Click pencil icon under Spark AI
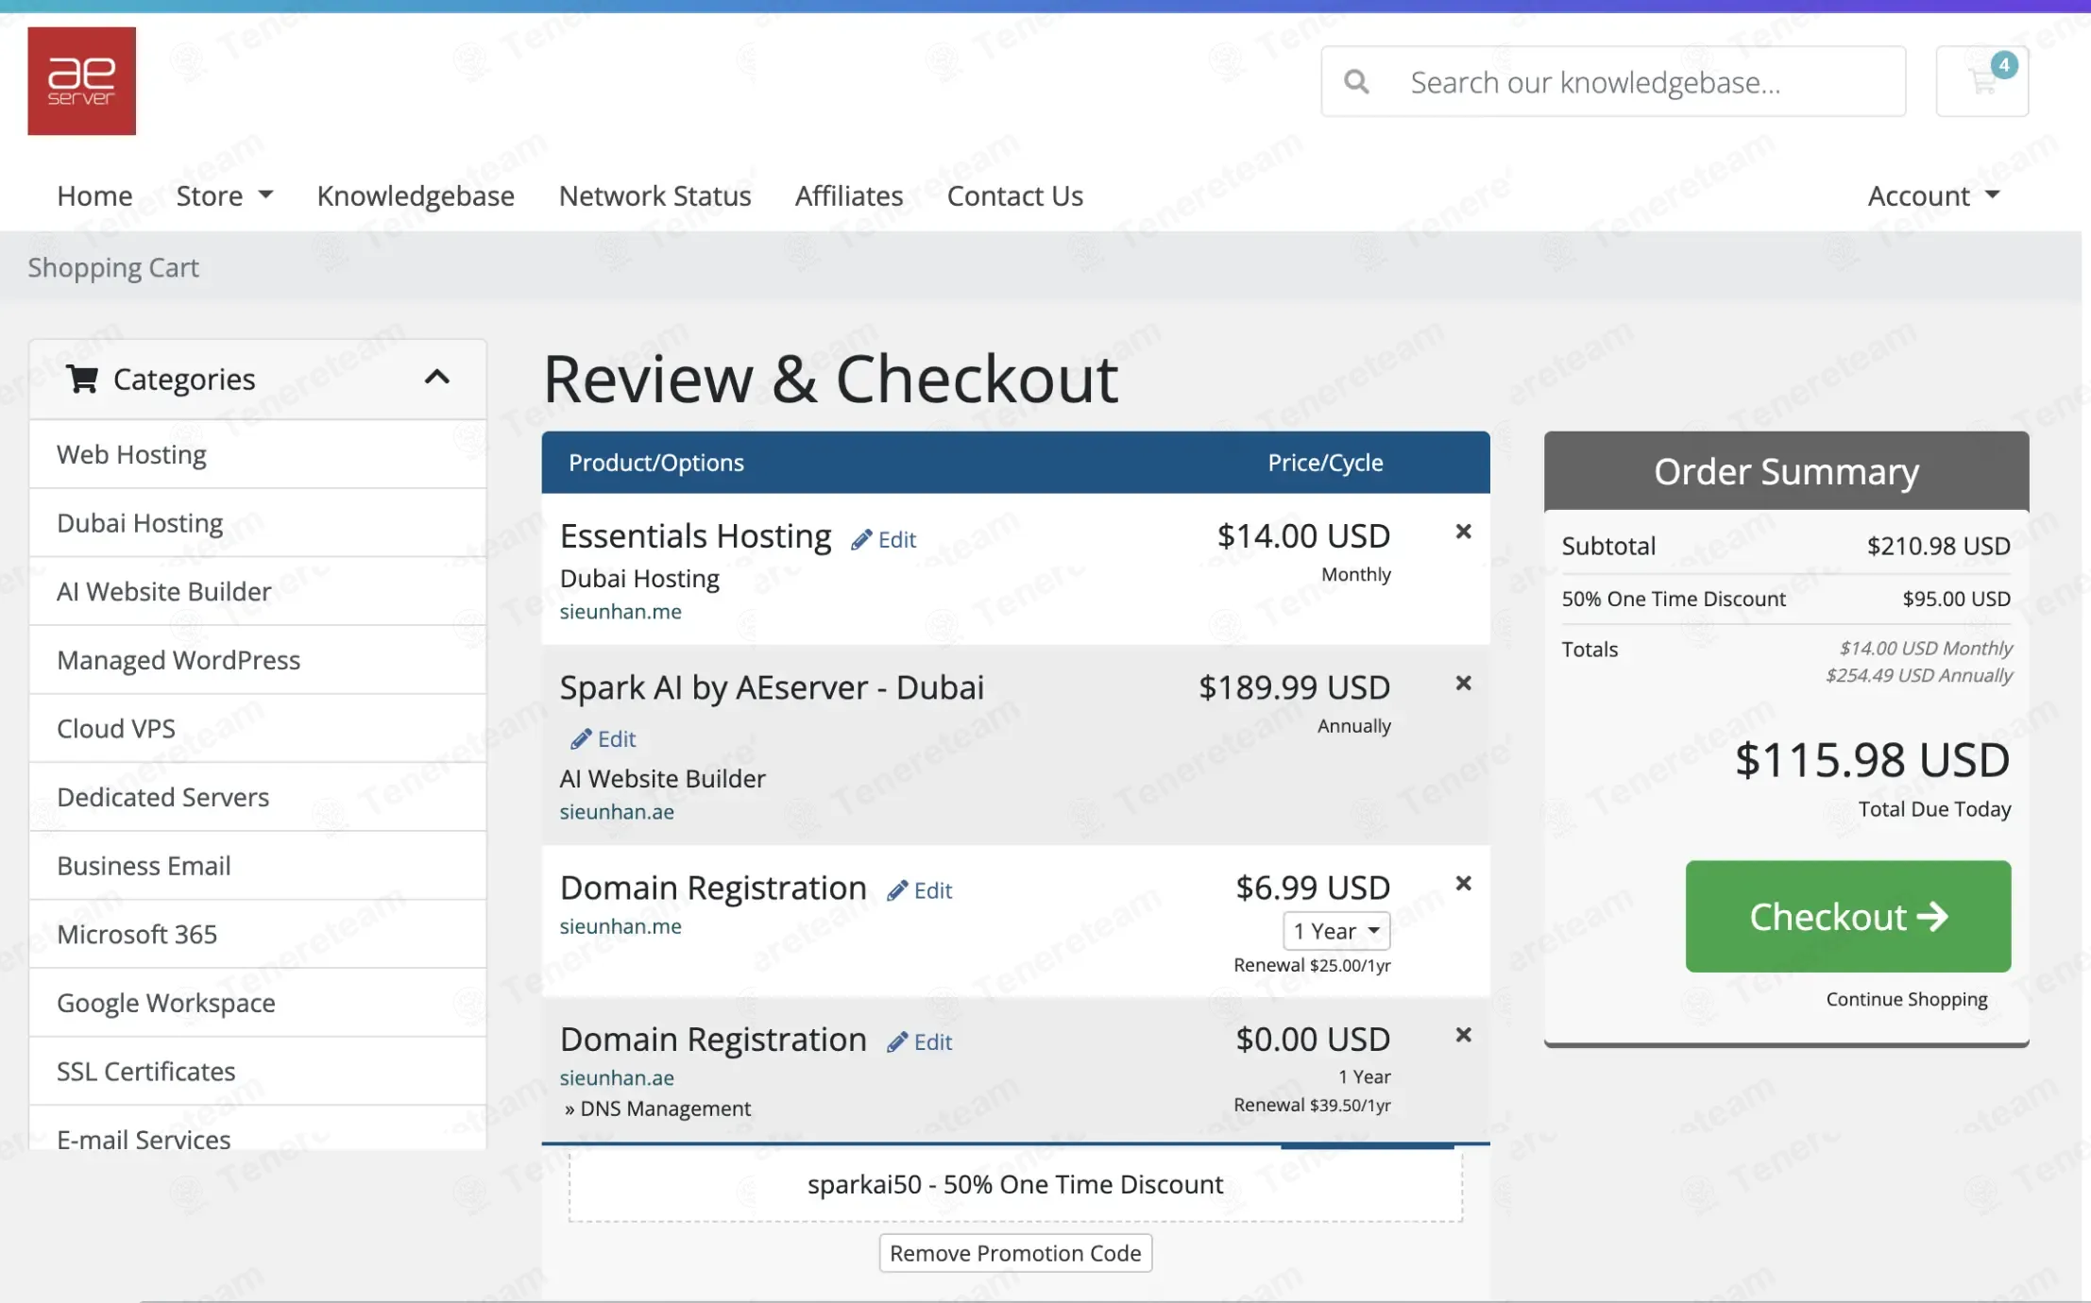Image resolution: width=2091 pixels, height=1303 pixels. (x=581, y=738)
